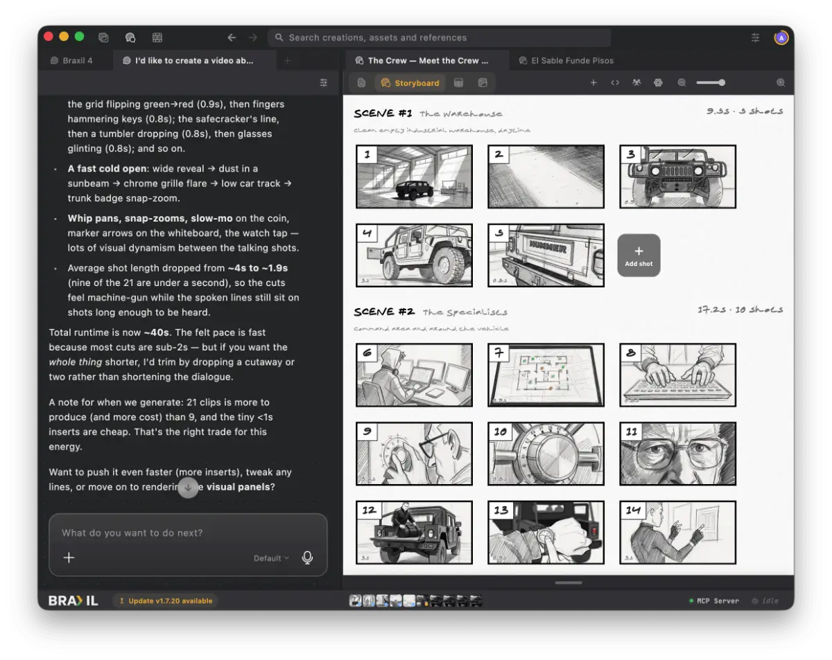
Task: Click the MCP Server status indicator
Action: tap(714, 600)
